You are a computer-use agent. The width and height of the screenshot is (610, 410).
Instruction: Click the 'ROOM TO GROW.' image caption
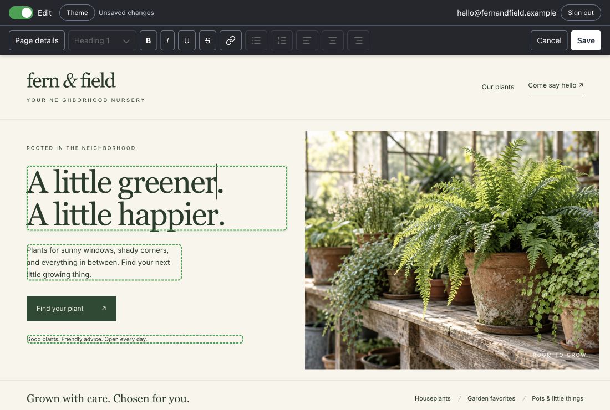[x=560, y=355]
